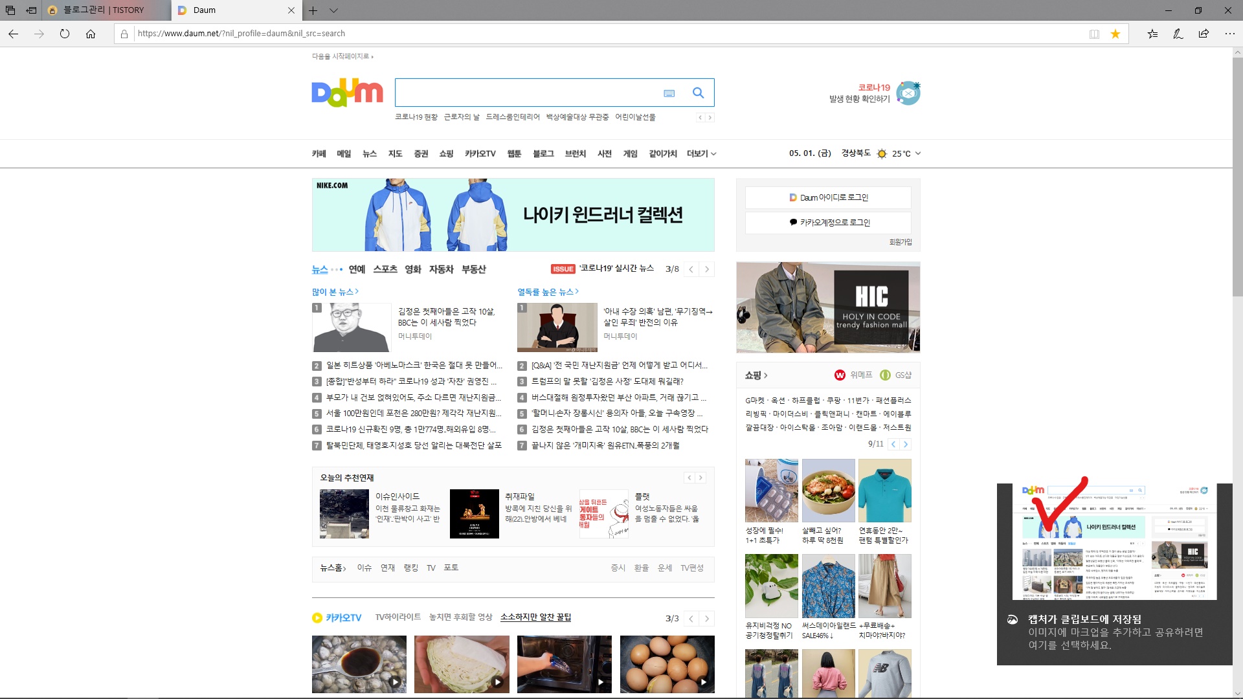1243x699 pixels.
Task: Click the browser refresh button
Action: [x=65, y=34]
